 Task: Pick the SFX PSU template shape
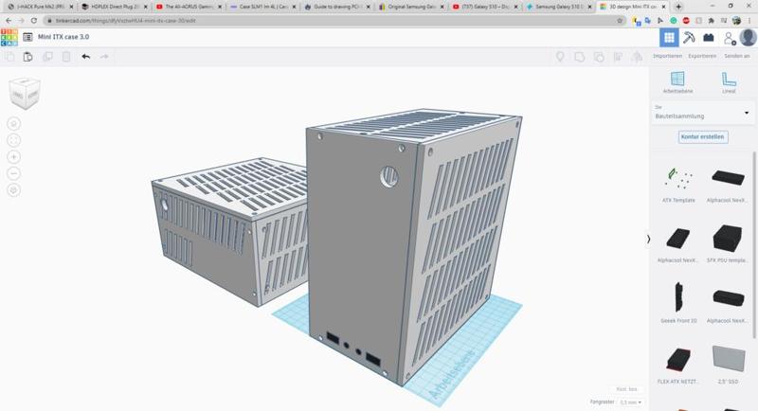click(728, 244)
